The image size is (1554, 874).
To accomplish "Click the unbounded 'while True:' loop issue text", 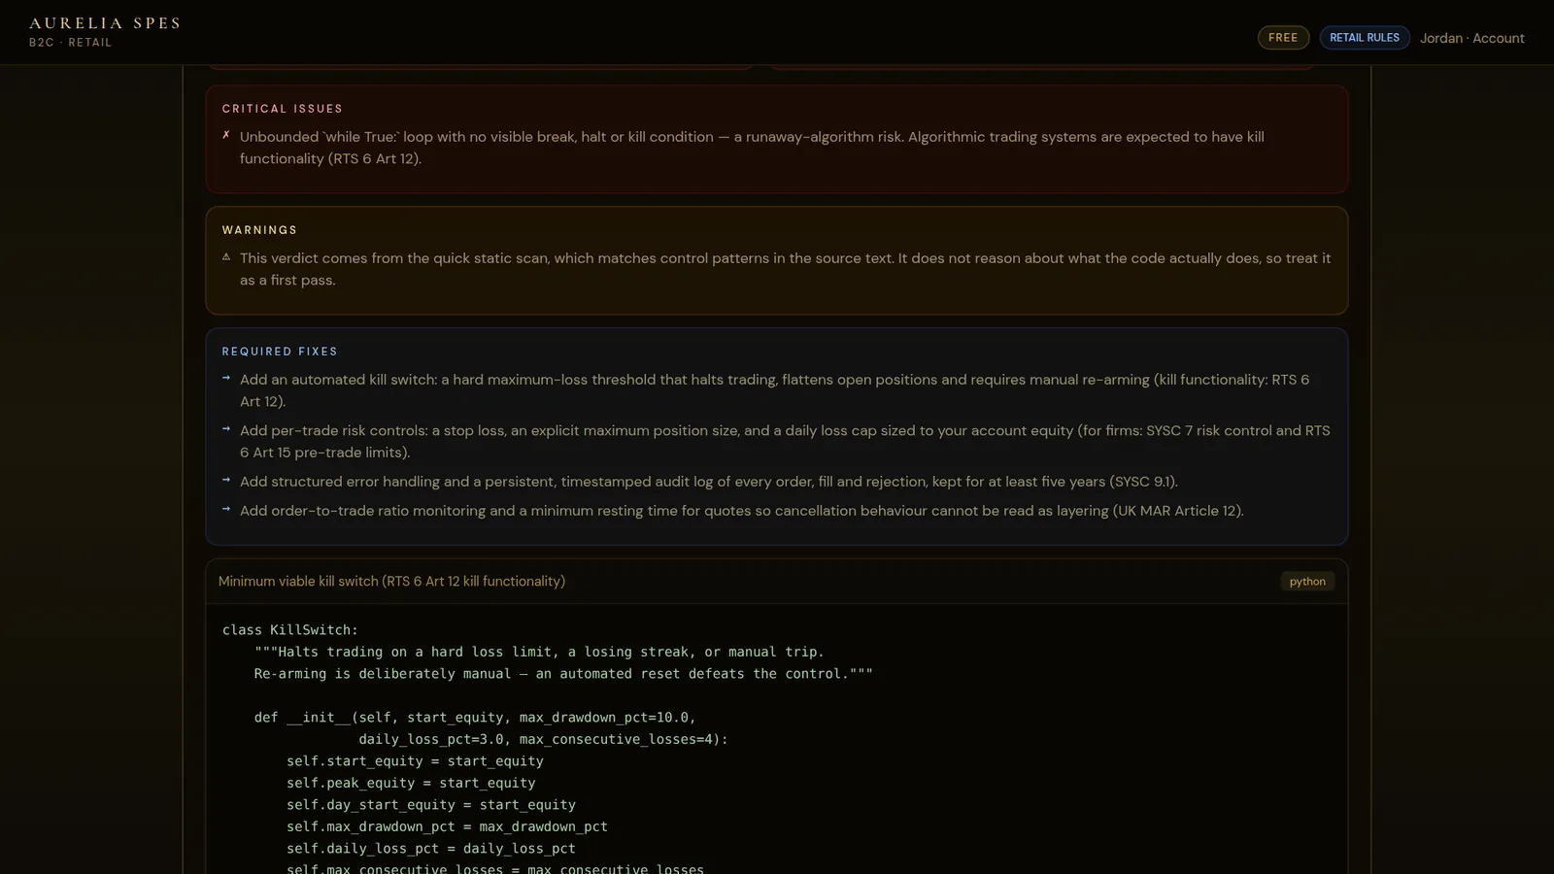I will (752, 148).
